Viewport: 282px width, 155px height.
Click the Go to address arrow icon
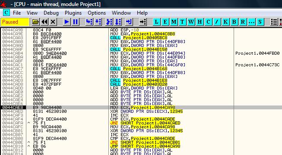[143, 22]
